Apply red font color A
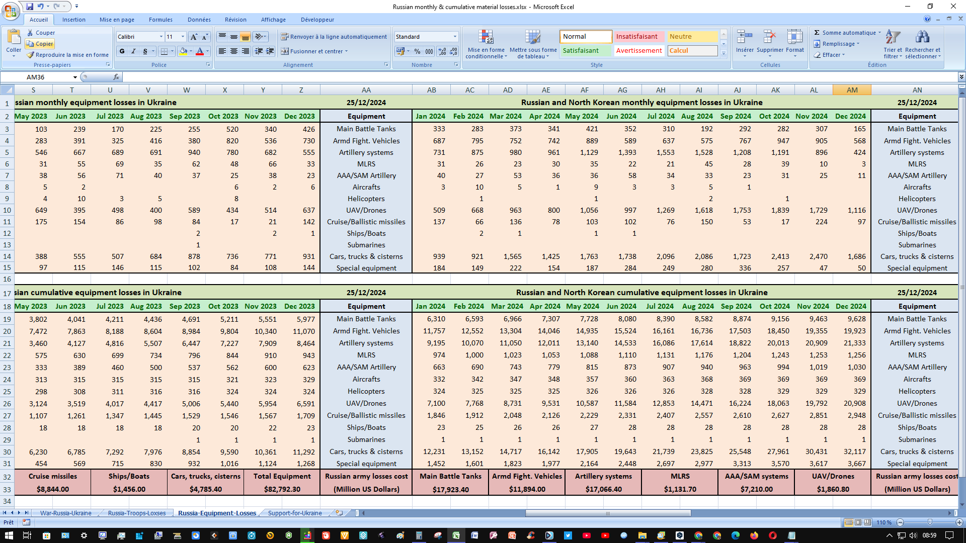The image size is (966, 543). [200, 51]
